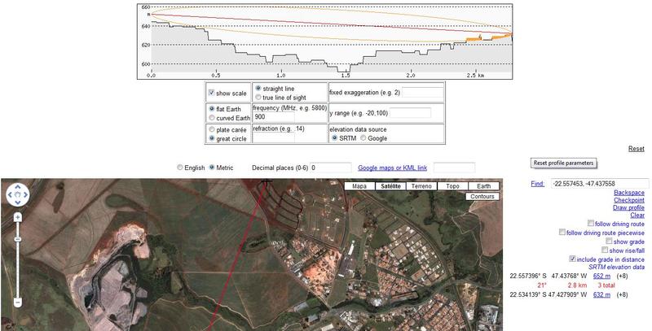Click the map zoom slider handle
Screen dimensions: 652x331
(x=18, y=239)
